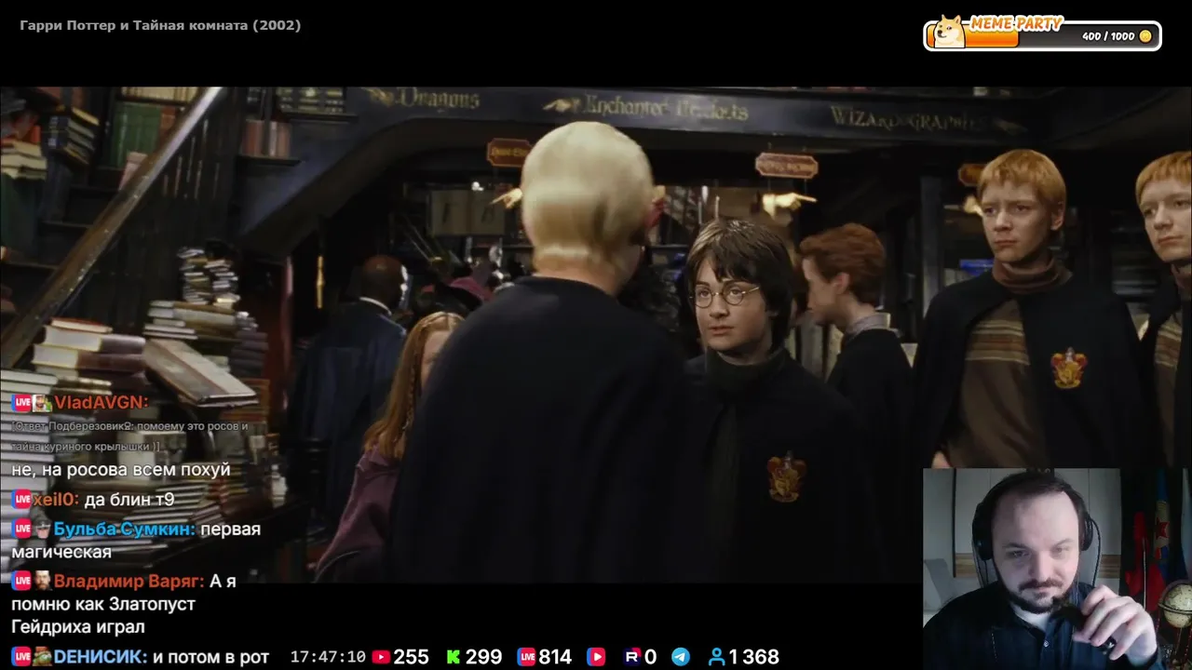Click the streamer webcam thumbnail
The image size is (1192, 670).
click(x=1057, y=569)
